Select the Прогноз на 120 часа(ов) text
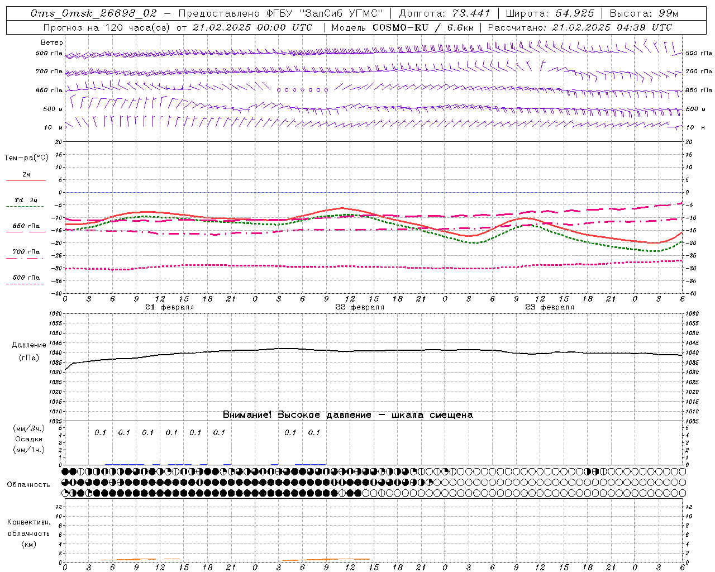This screenshot has height=572, width=715. click(x=107, y=27)
